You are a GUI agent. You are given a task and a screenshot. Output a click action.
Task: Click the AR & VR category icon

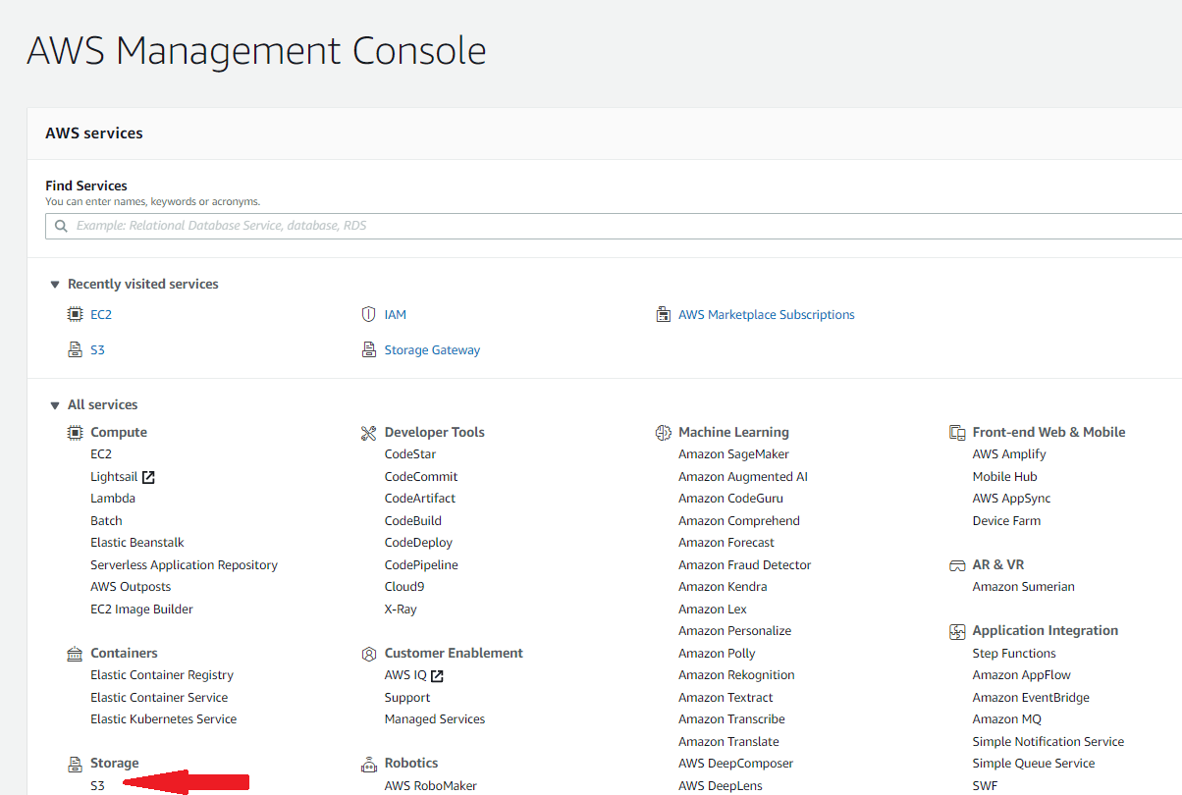[x=957, y=565]
